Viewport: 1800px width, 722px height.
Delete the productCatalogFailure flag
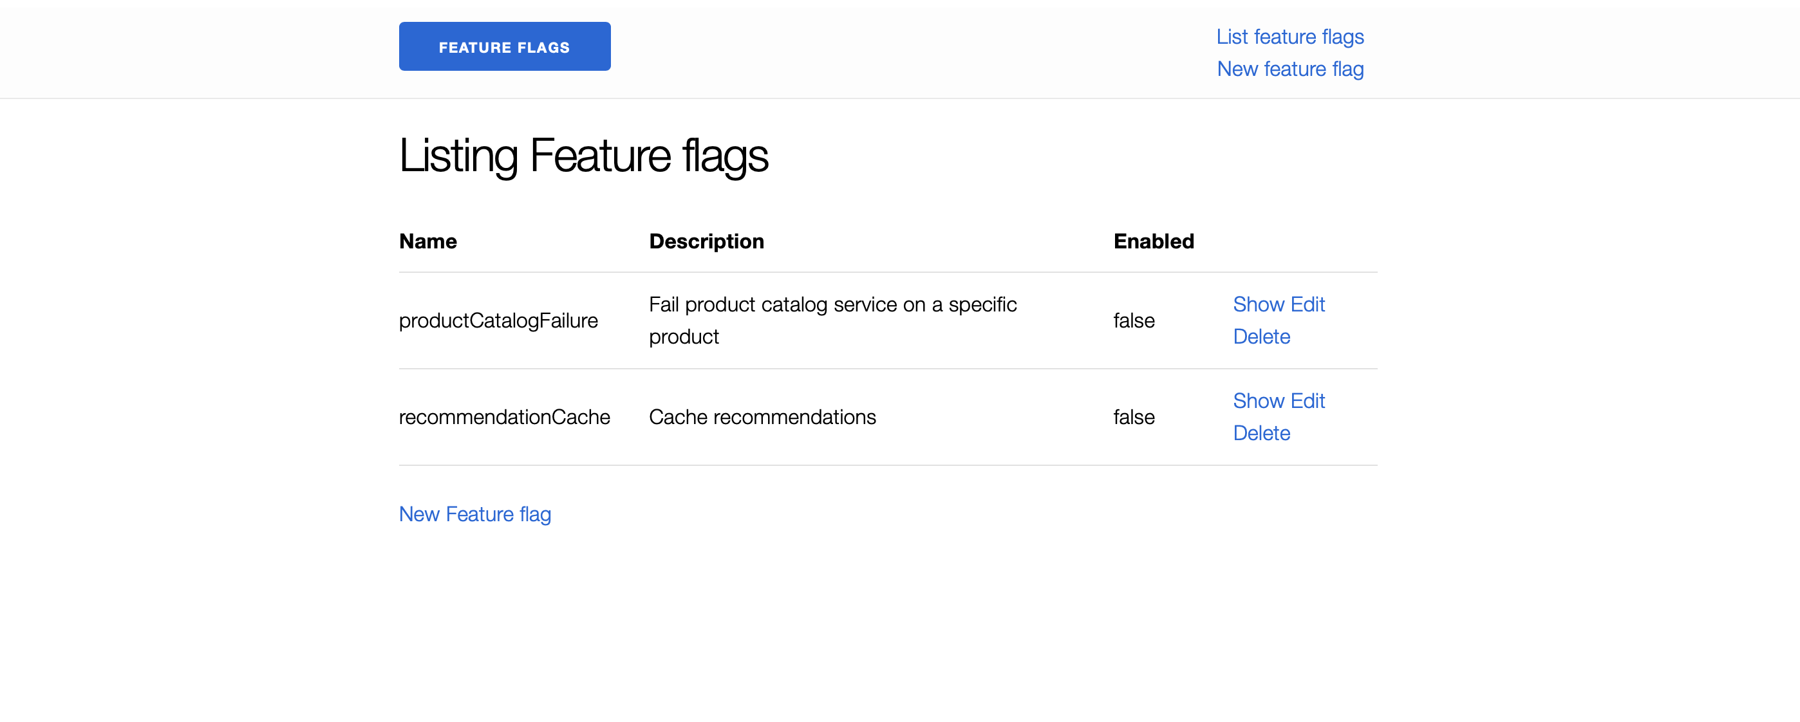click(x=1261, y=337)
